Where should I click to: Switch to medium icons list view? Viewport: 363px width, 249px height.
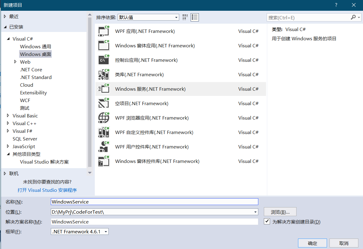click(x=195, y=17)
